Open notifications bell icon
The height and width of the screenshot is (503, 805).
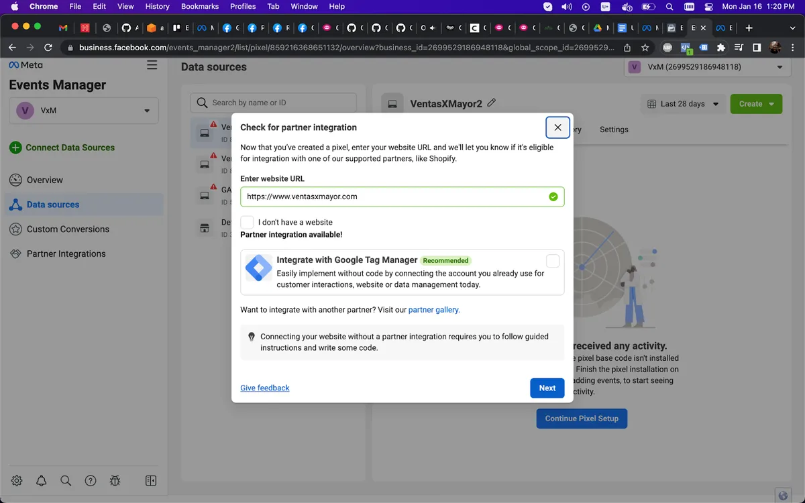click(x=42, y=480)
